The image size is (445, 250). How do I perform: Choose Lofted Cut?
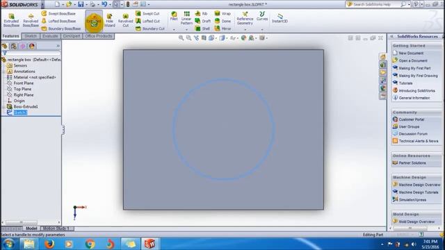click(147, 21)
